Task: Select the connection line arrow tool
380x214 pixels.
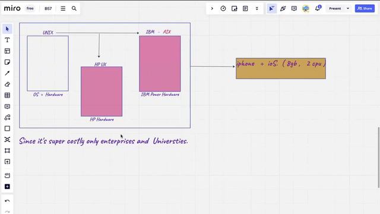Action: [7, 73]
